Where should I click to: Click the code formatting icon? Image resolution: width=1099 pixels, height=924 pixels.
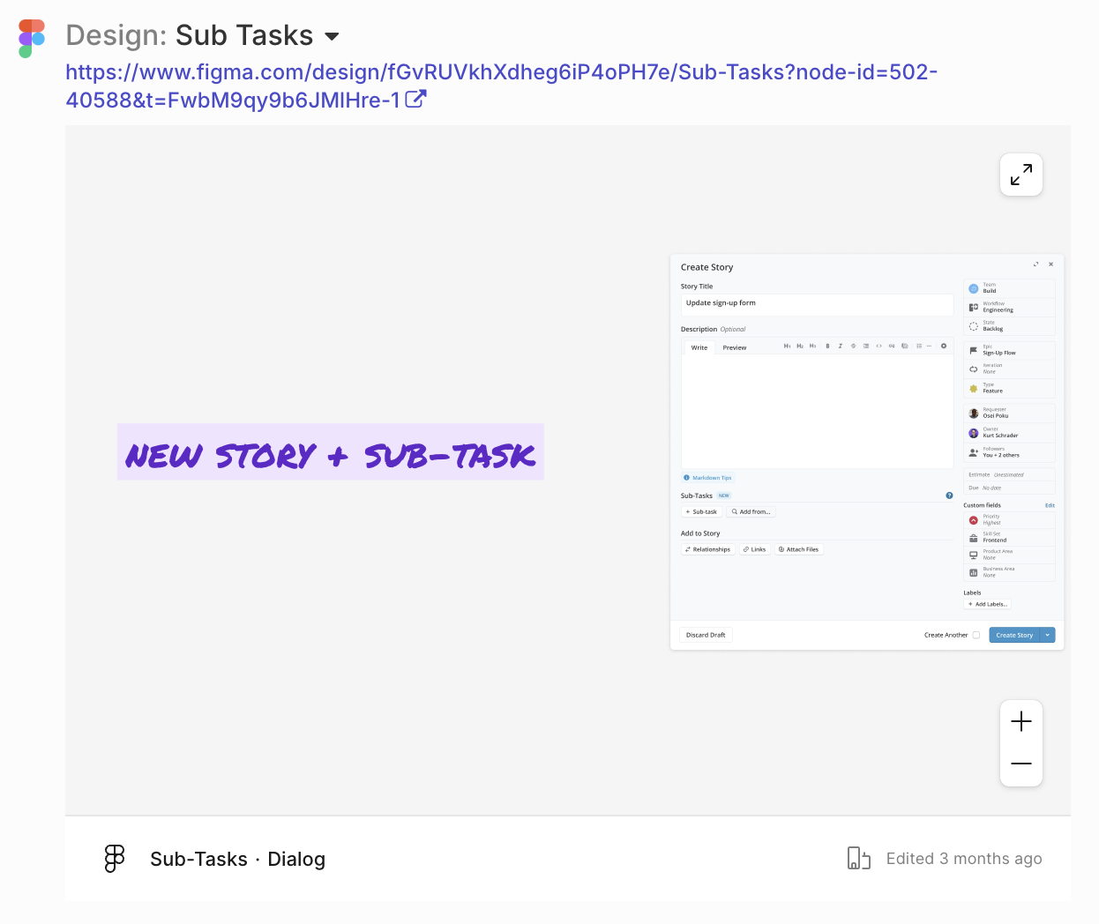click(879, 346)
